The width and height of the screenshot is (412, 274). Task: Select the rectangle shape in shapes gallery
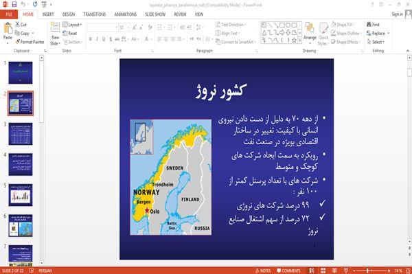pos(282,25)
